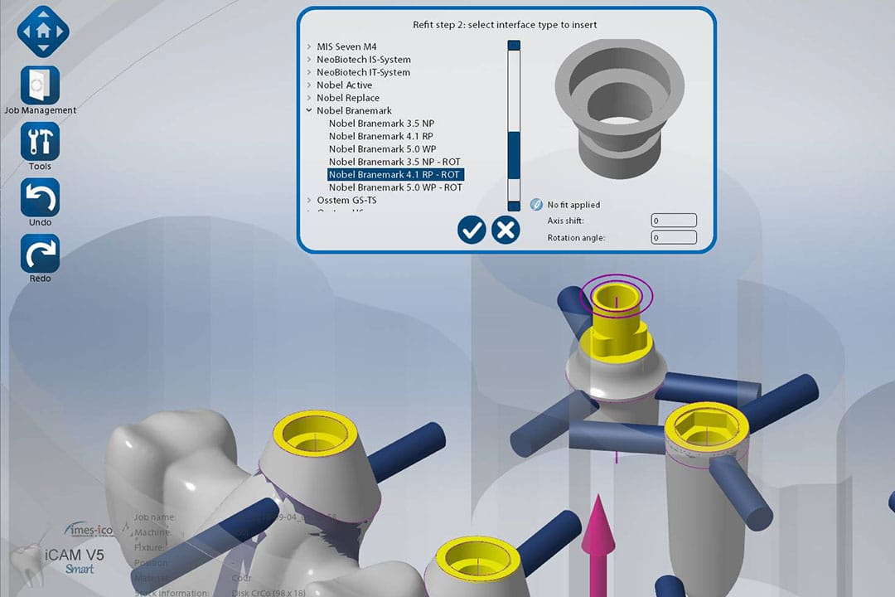Select Nobel Branemark 4.1 RP - ROT

point(395,175)
